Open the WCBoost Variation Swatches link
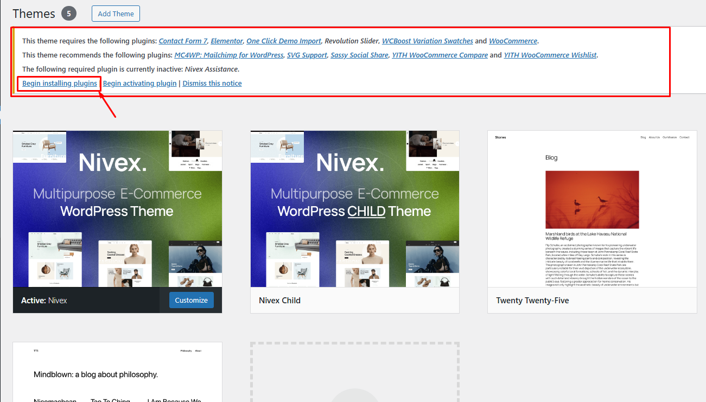Screen dimensions: 706x402 (428, 41)
